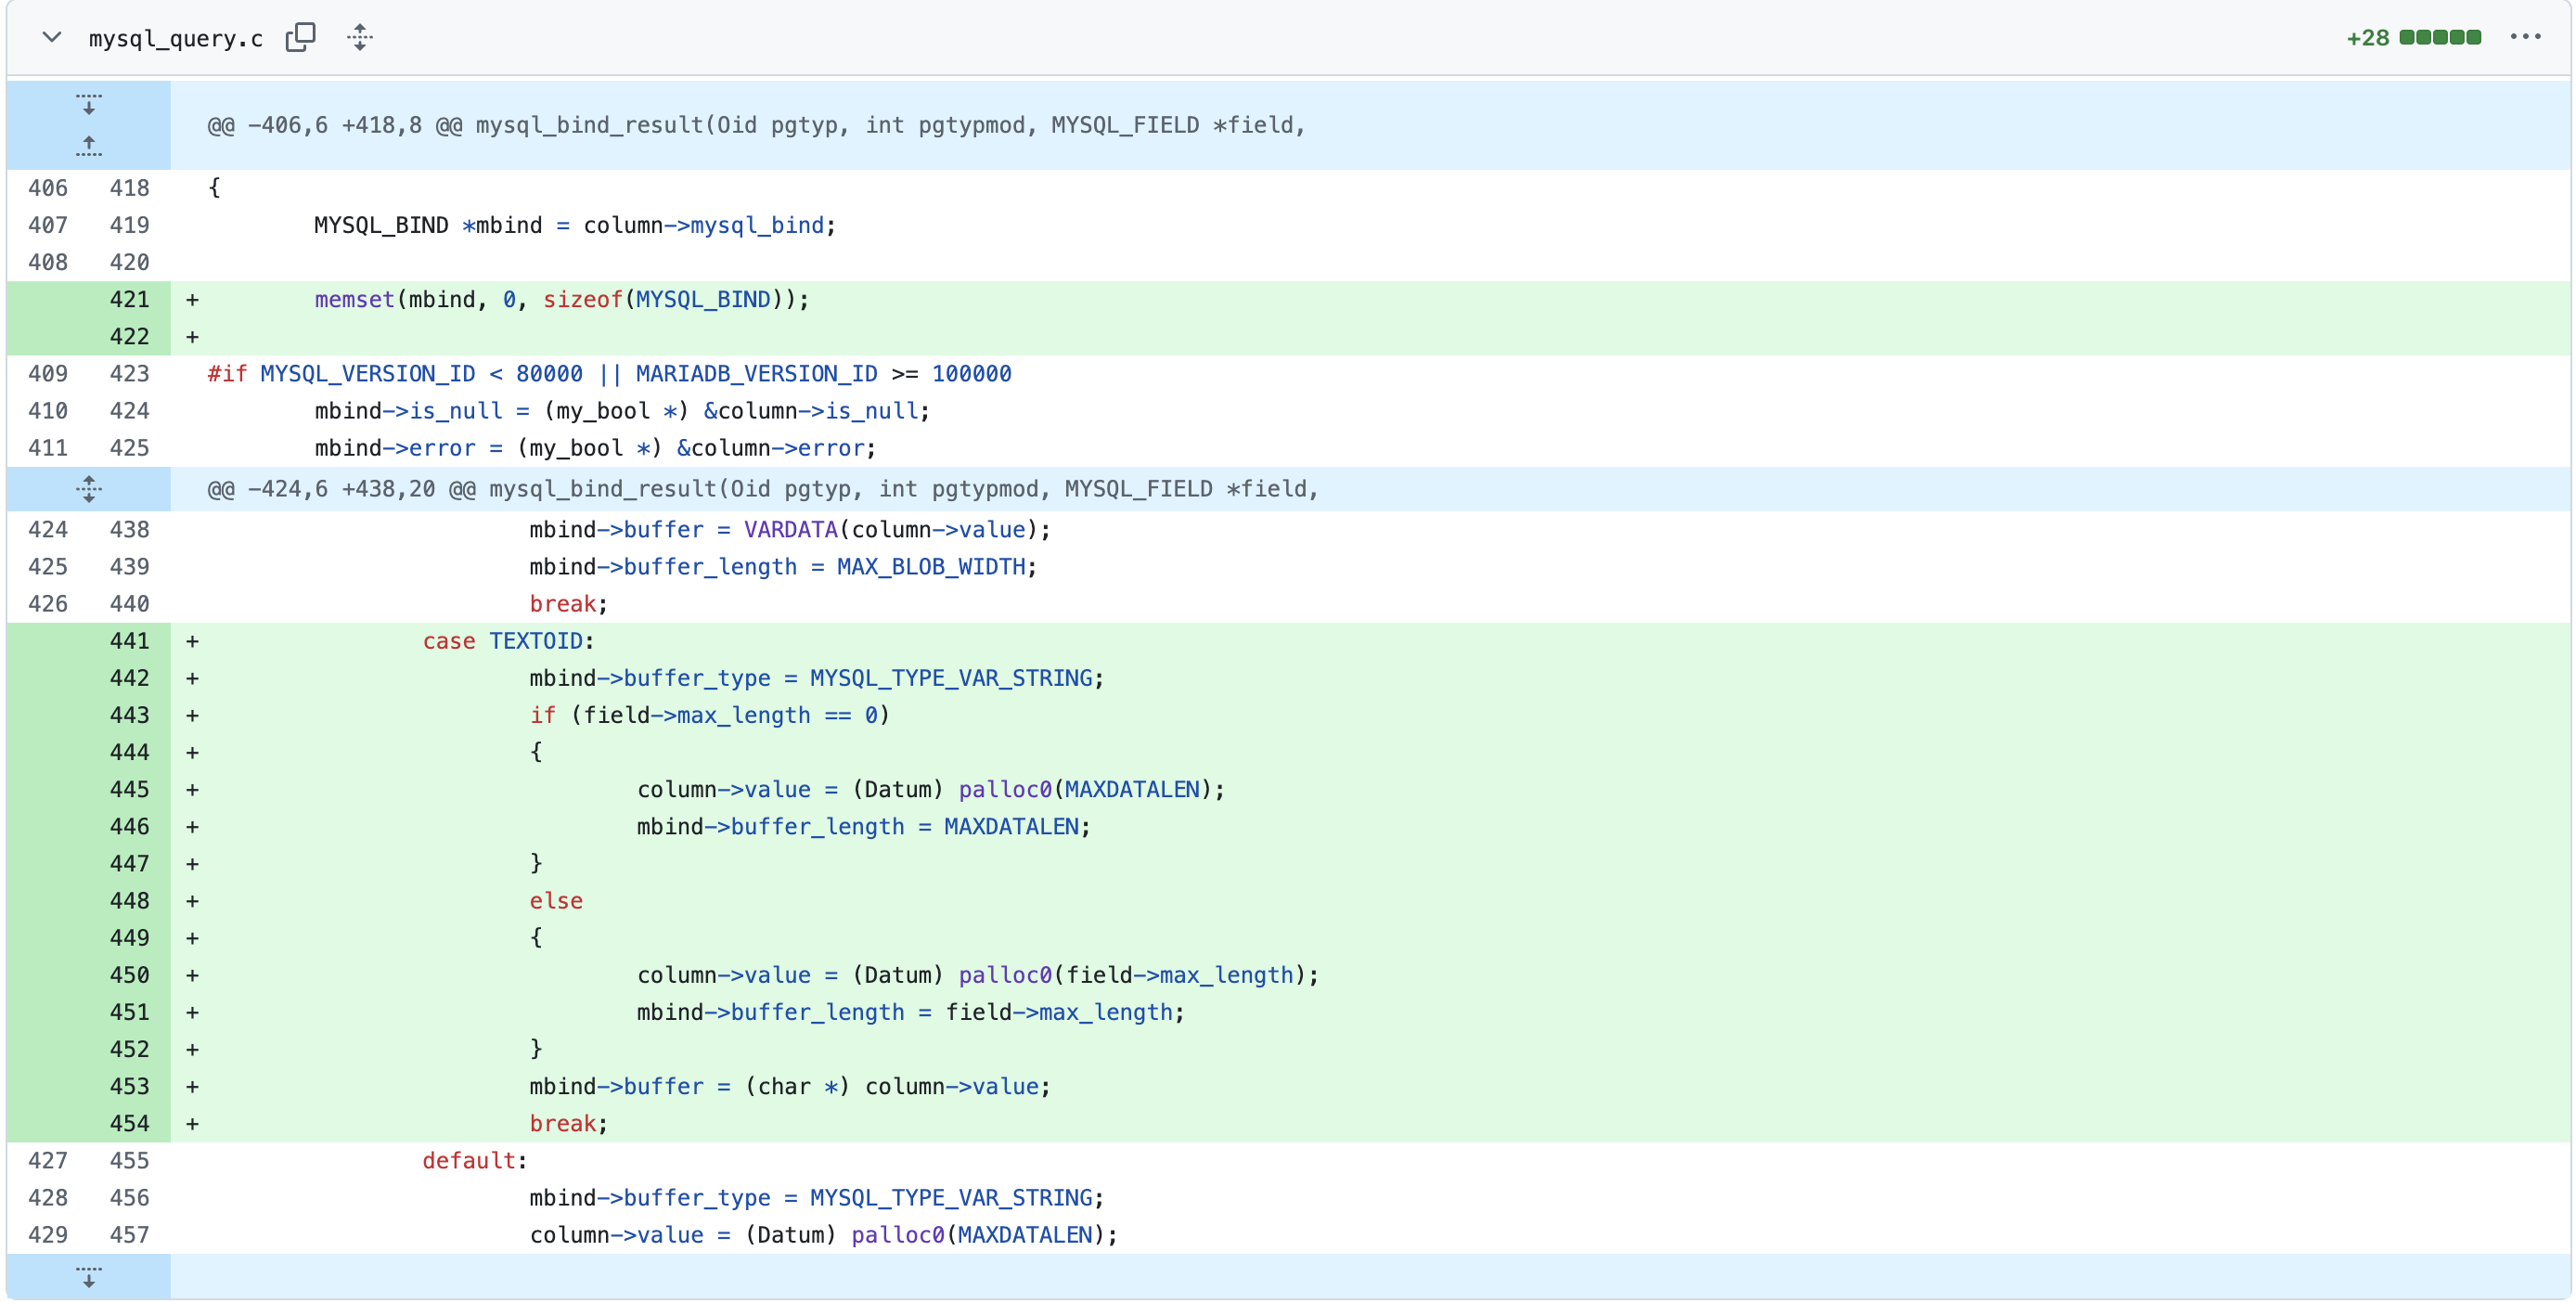Click the default: case code line

click(x=474, y=1161)
